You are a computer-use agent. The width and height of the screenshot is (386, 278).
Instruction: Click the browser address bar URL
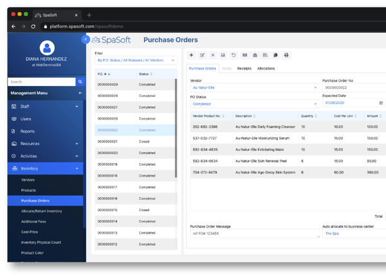click(x=86, y=26)
